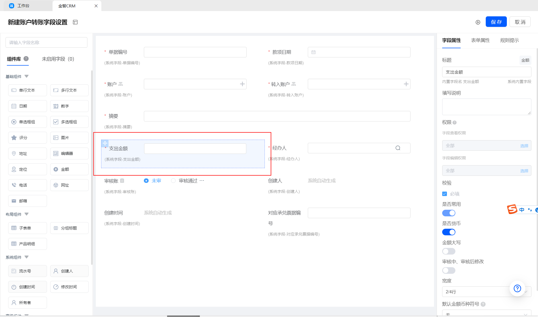Click the 保存 button
The image size is (538, 317).
pos(496,22)
